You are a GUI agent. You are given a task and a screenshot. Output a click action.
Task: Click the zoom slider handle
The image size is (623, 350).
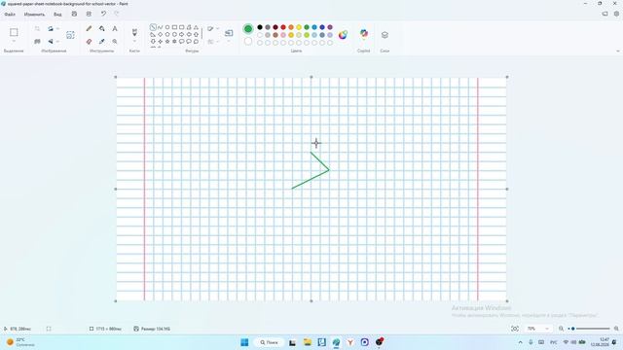click(573, 329)
